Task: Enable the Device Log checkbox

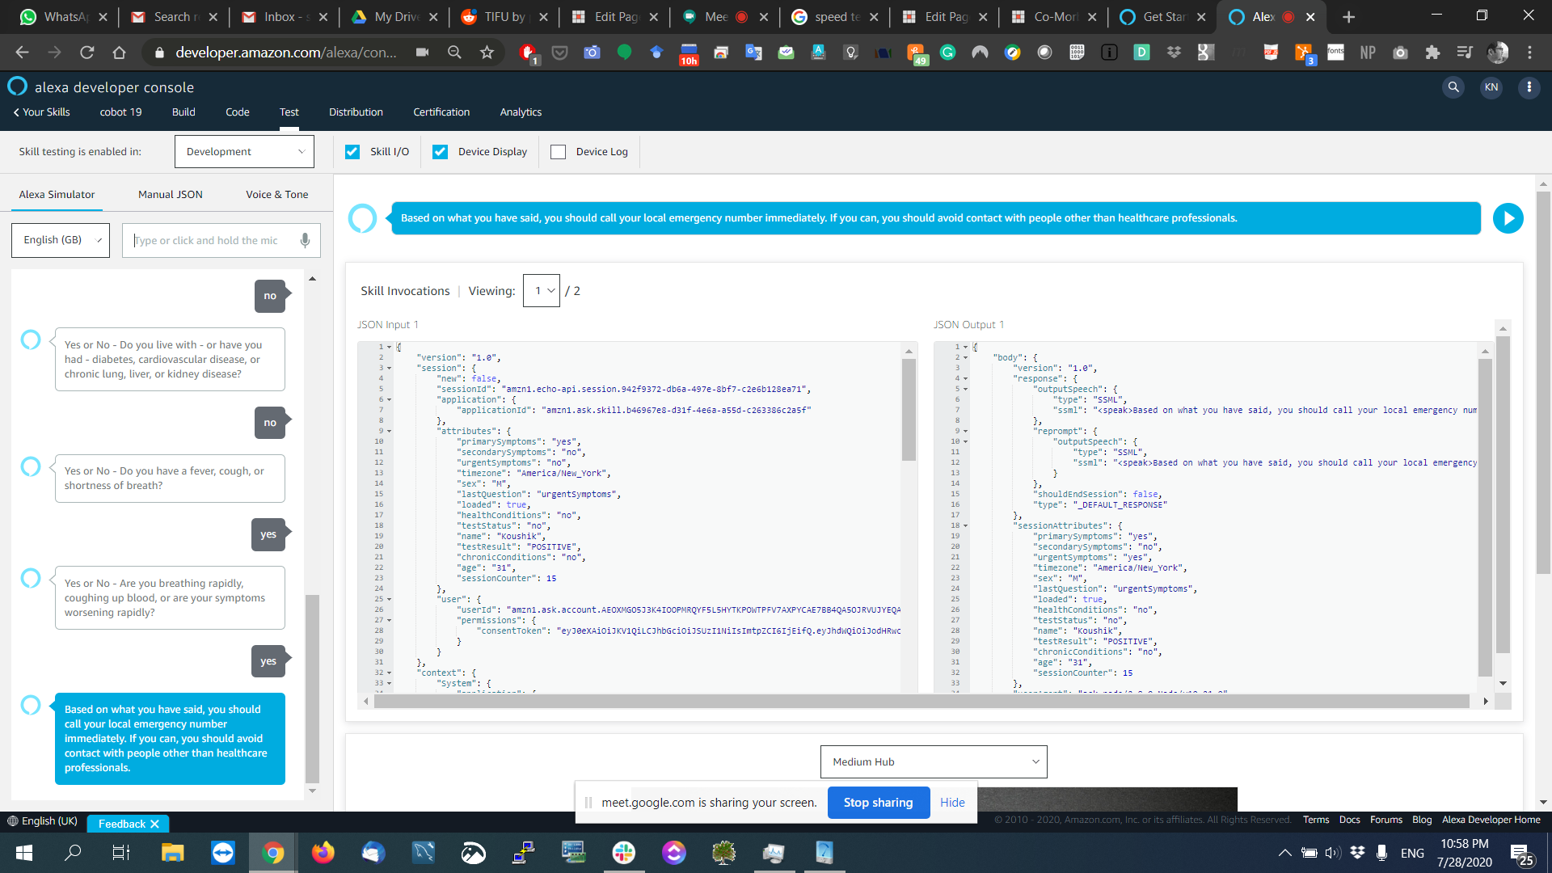Action: coord(558,151)
